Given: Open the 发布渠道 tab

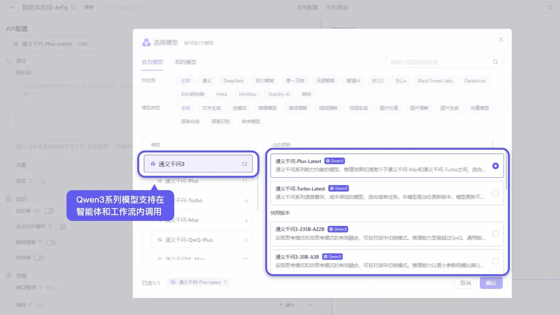Looking at the screenshot, I should pos(337,7).
